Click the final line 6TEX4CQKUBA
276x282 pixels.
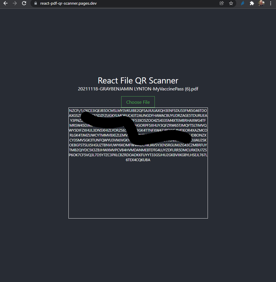[x=138, y=160]
